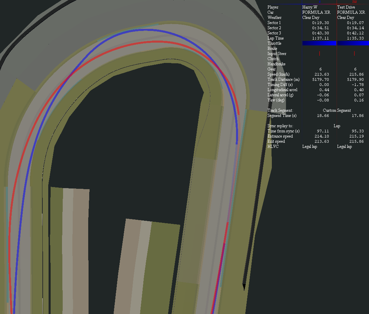Screen dimensions: 369x314
Task: Select the player name Test Drive
Action: pyautogui.click(x=346, y=7)
